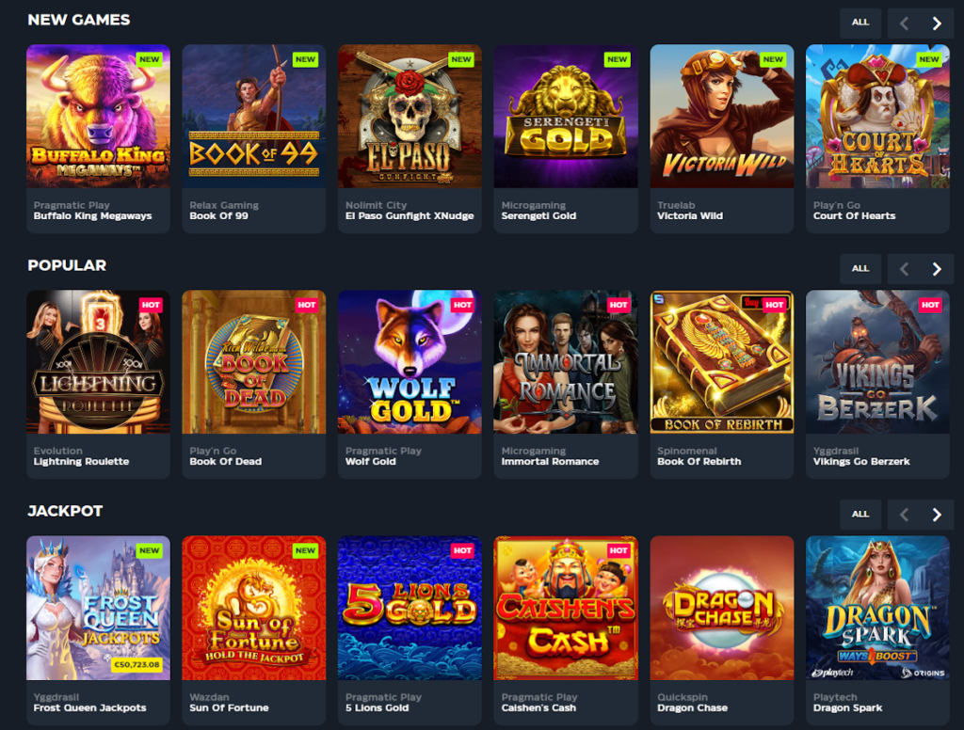Select Serengeti Gold game thumbnail
Viewport: 964px width, 730px height.
click(566, 116)
